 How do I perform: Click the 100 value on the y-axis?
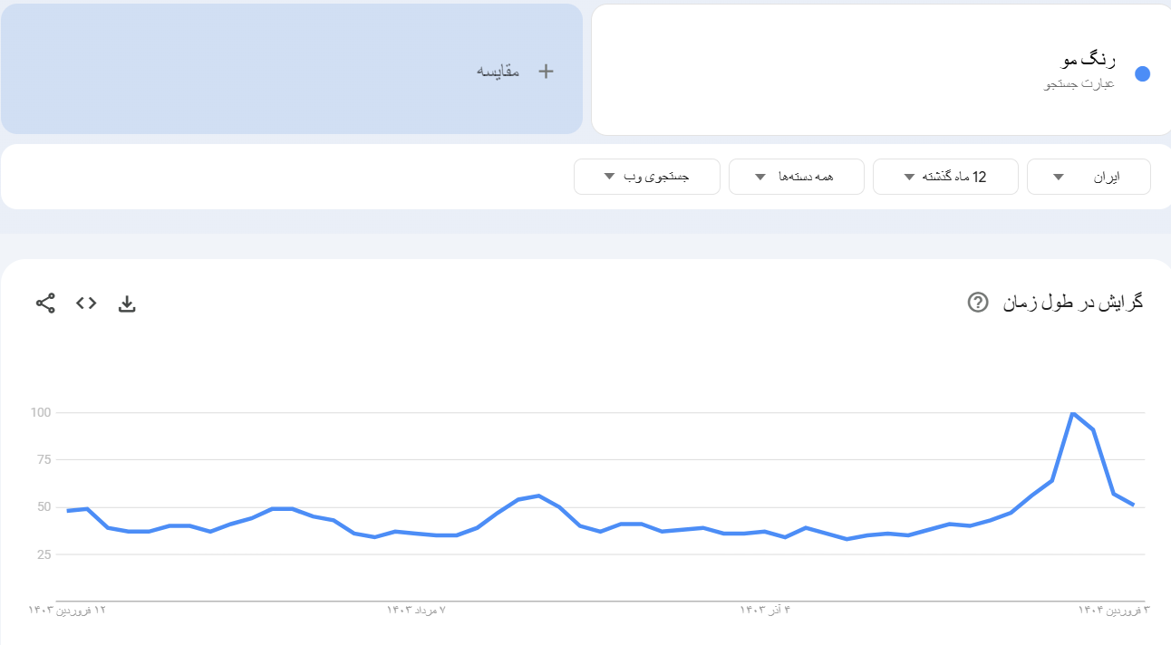[42, 413]
